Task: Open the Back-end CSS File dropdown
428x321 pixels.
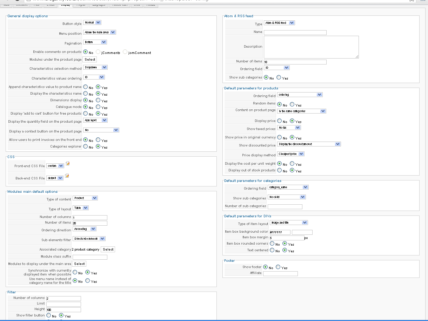Action: [x=55, y=178]
